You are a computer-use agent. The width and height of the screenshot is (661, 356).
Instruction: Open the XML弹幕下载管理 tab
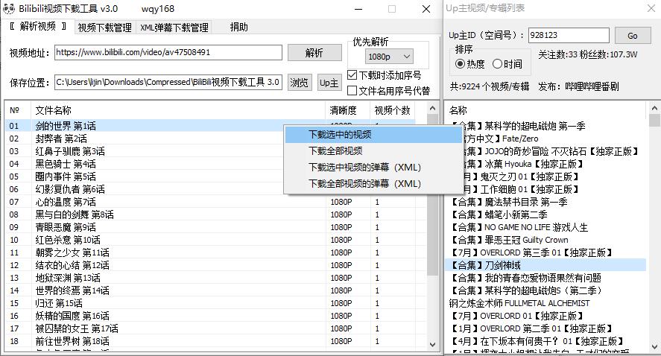tap(174, 28)
